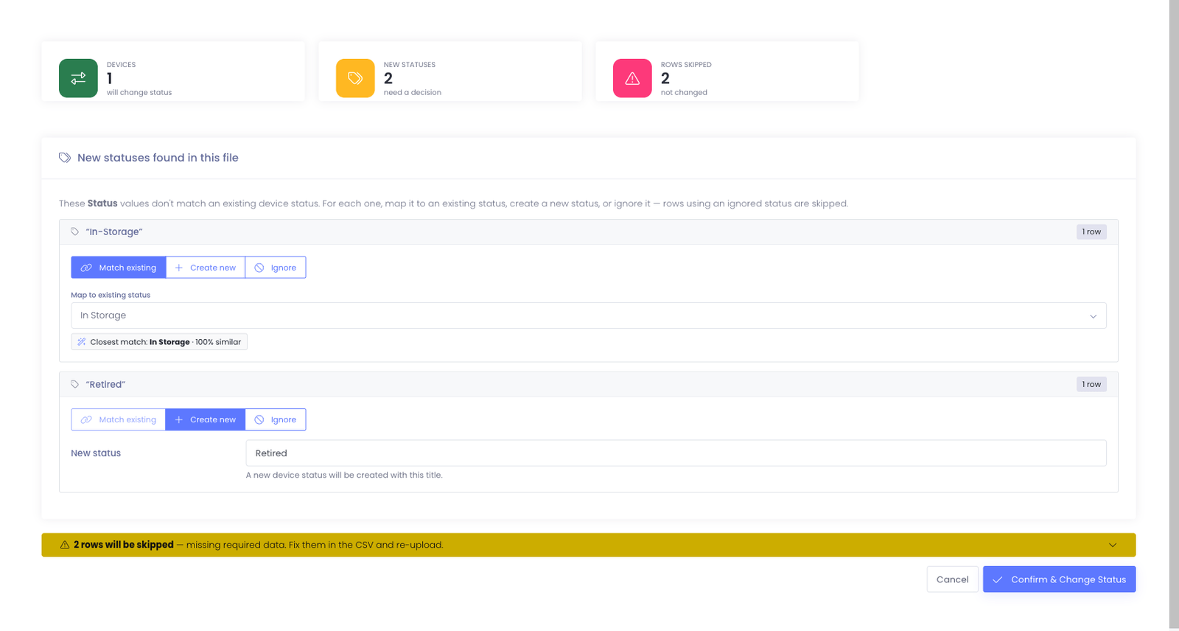Click the "Retired" status title text
The width and height of the screenshot is (1179, 631).
105,384
